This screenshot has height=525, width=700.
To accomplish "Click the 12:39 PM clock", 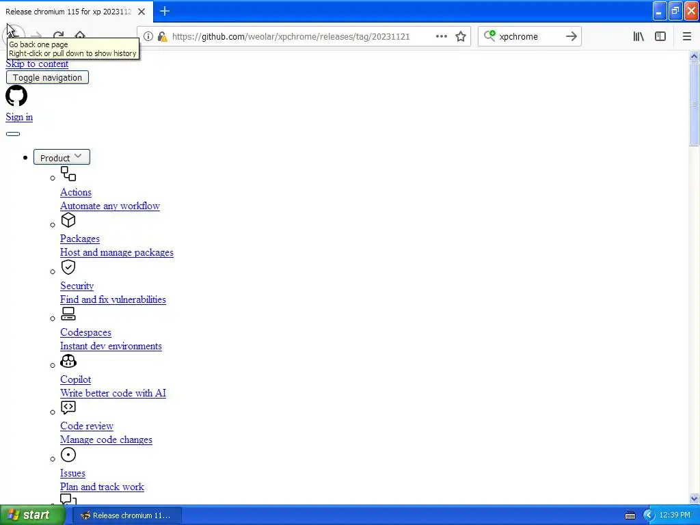I will [675, 515].
